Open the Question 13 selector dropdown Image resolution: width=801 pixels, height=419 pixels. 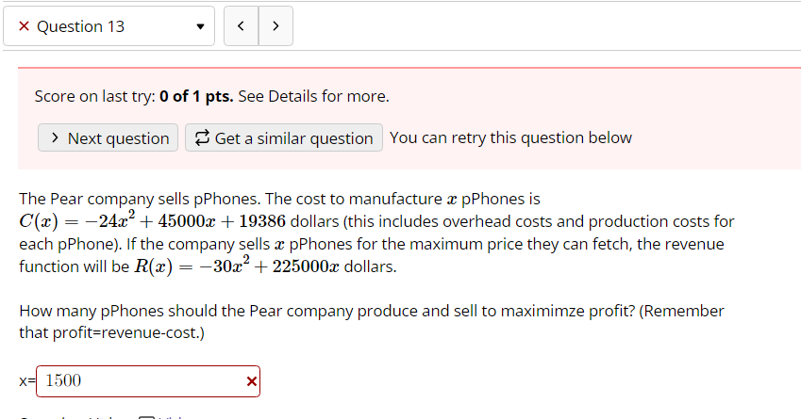pos(108,26)
